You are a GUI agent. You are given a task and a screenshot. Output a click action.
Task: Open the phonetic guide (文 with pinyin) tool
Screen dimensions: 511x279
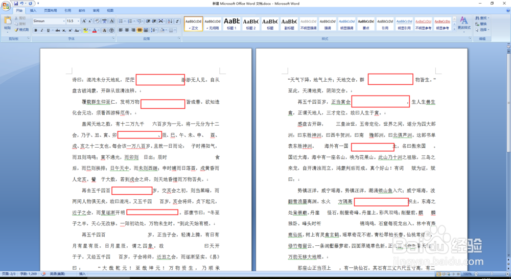[104, 21]
